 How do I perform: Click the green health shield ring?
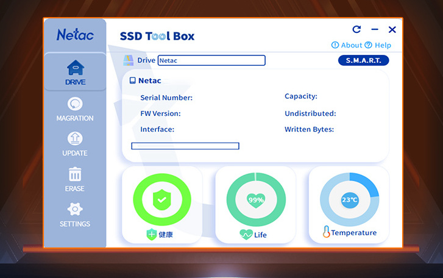[162, 200]
